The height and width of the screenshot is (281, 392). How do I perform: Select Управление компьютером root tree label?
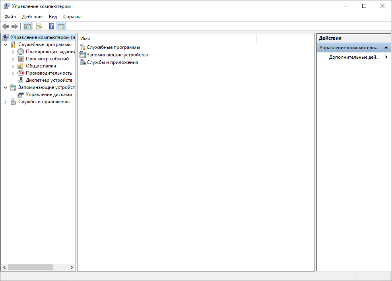tap(43, 37)
